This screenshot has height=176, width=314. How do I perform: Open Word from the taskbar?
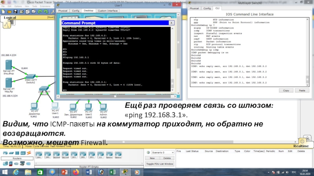(89, 172)
